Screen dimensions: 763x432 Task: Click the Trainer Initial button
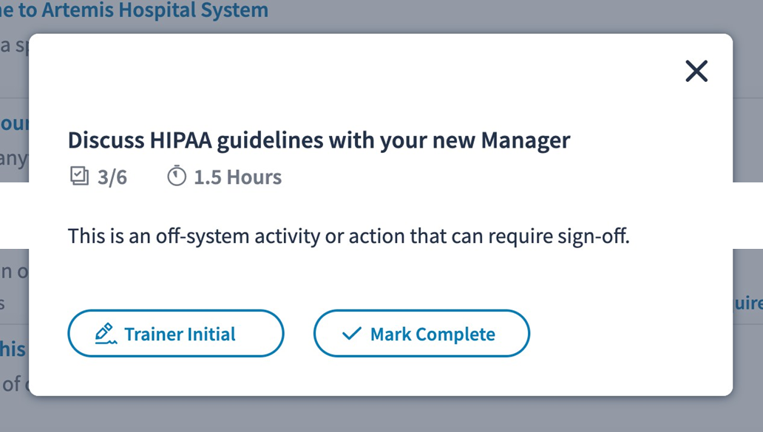click(176, 334)
